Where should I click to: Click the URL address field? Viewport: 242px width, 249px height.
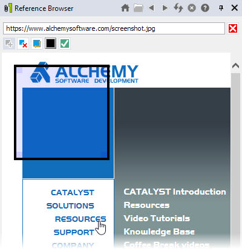(x=114, y=28)
